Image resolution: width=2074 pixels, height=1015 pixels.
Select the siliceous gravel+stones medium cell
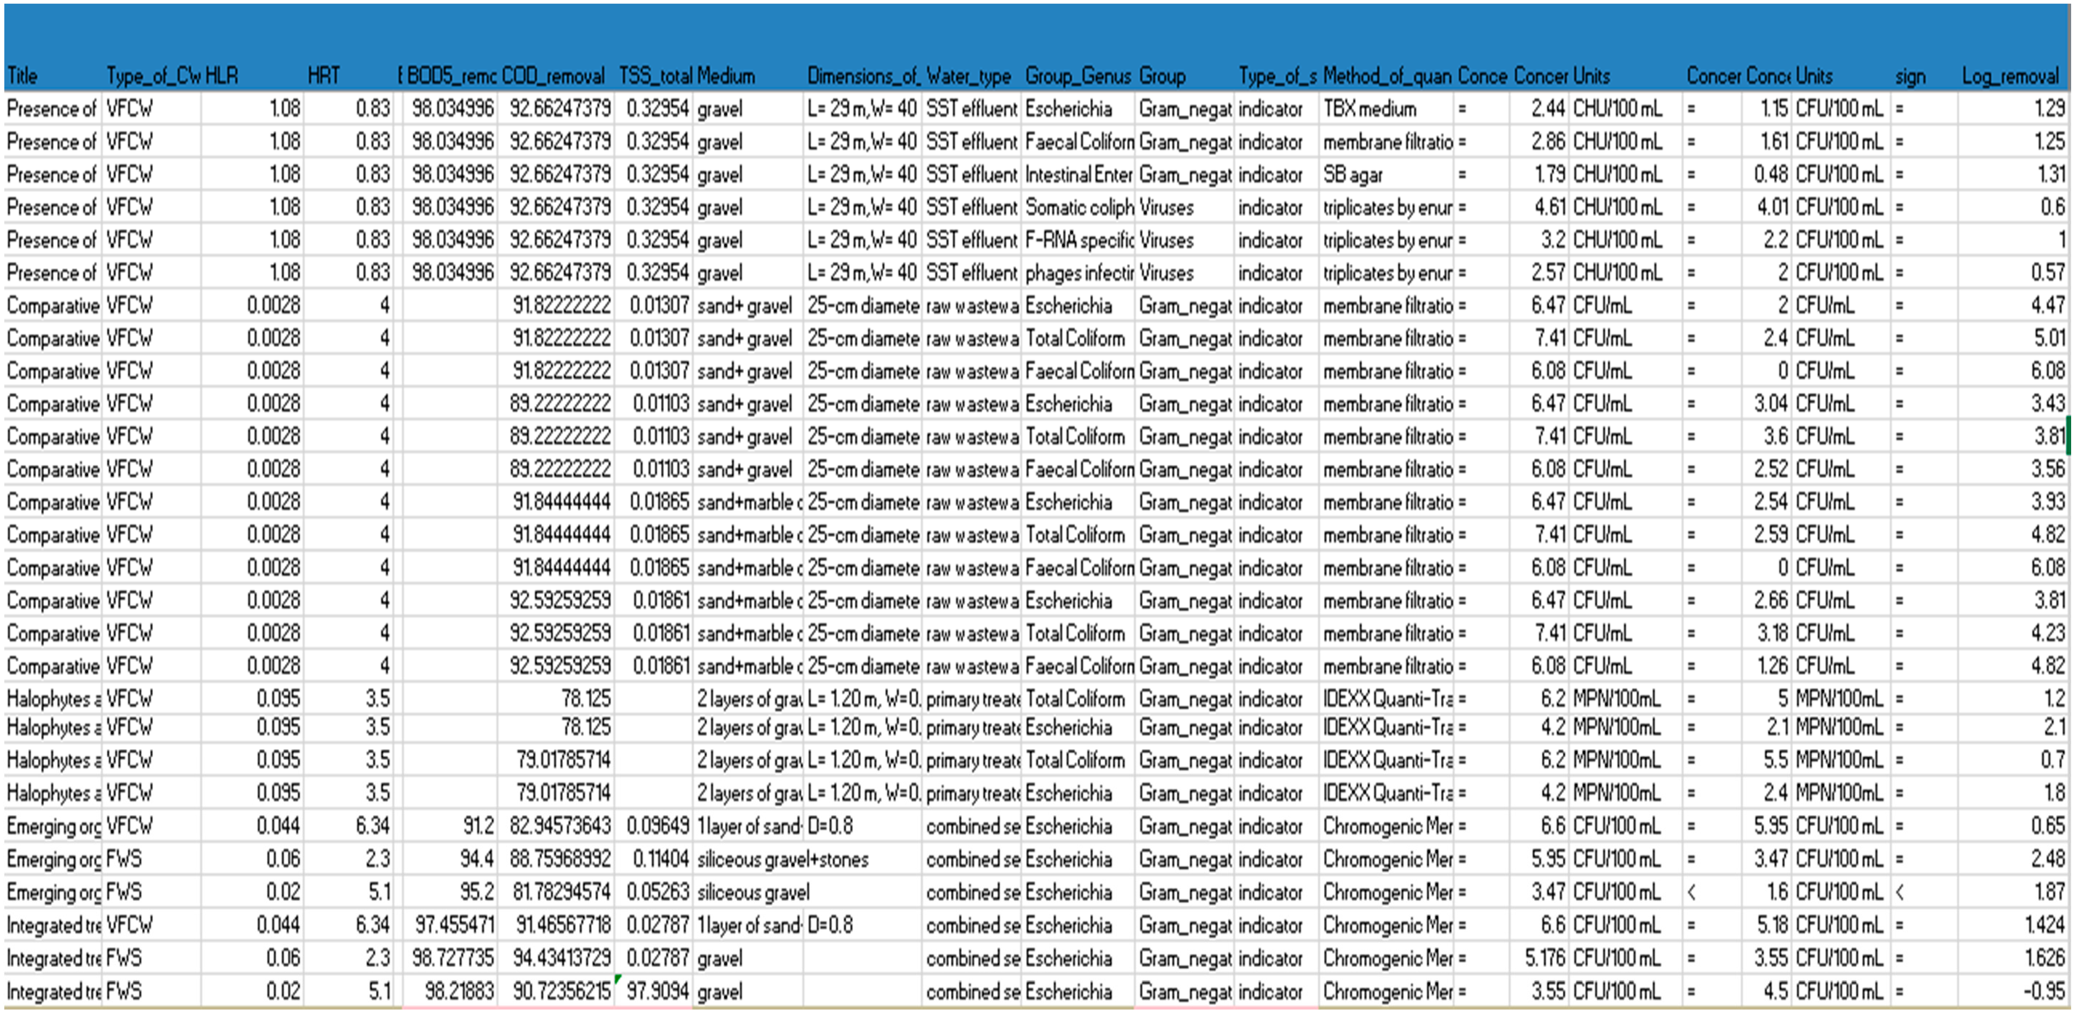[x=782, y=859]
